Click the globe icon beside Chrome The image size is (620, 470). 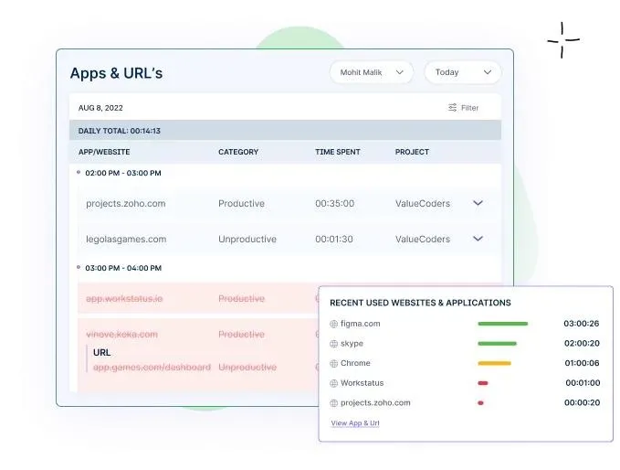tap(333, 363)
